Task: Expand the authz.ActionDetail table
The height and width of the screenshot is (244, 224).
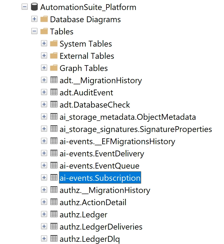Action: (44, 202)
